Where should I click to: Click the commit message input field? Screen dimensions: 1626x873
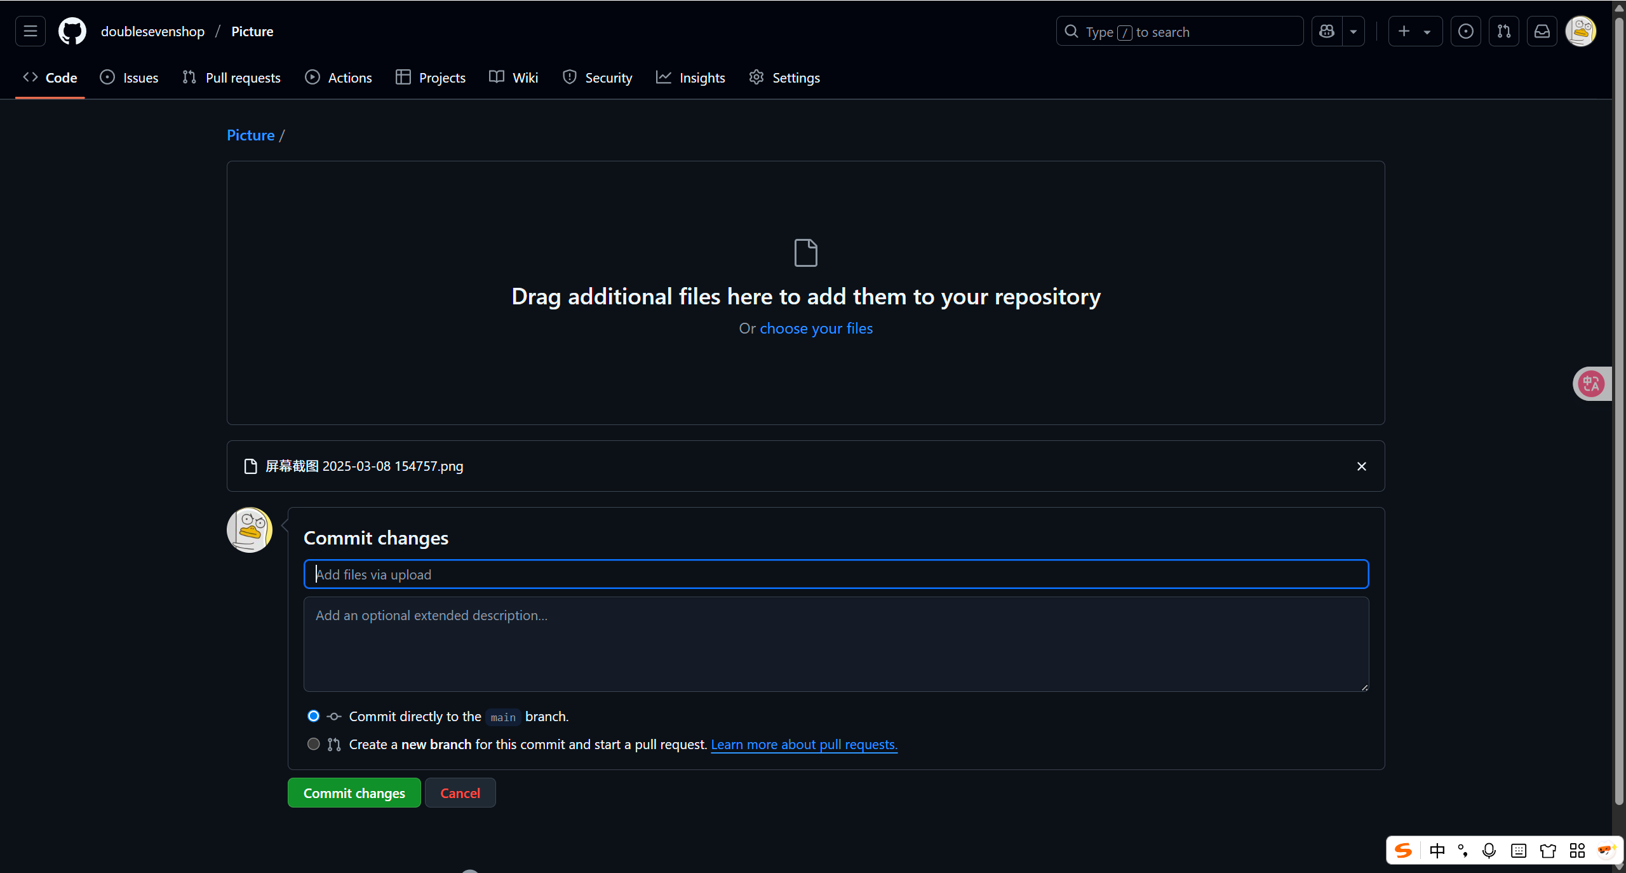[x=836, y=574]
